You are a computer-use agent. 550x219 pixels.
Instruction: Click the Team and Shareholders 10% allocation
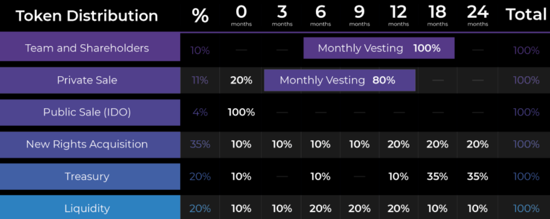(200, 50)
